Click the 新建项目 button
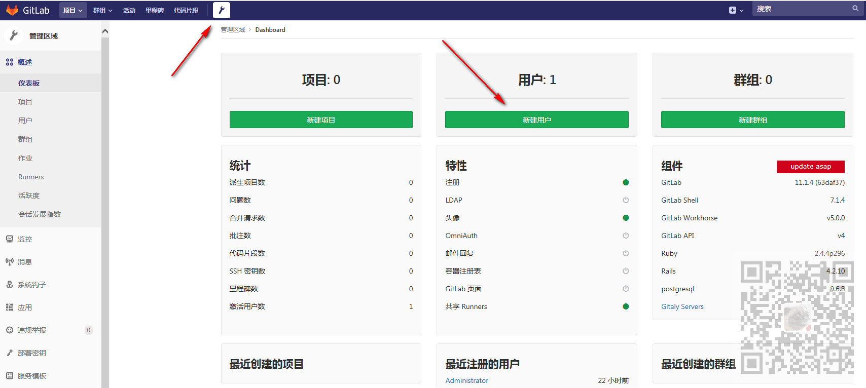 (x=321, y=120)
